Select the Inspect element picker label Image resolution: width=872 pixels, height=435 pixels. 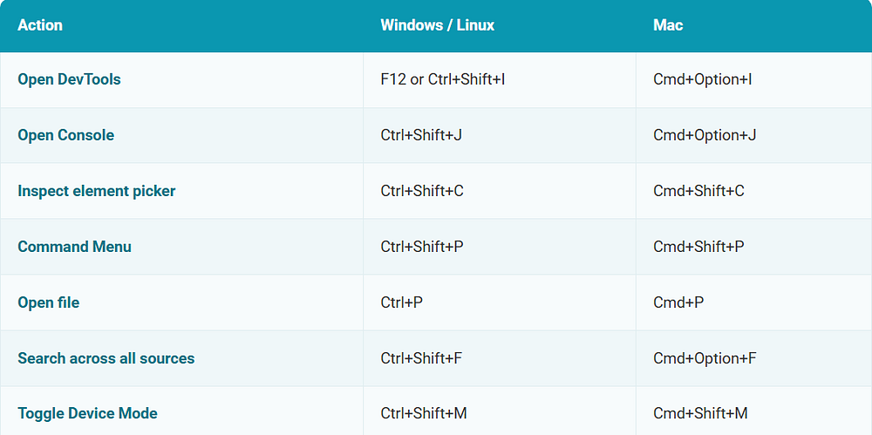[96, 191]
